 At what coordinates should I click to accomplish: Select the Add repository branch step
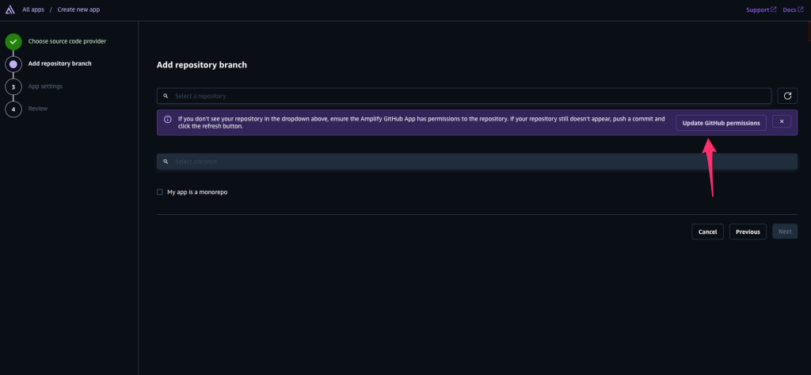(x=59, y=63)
